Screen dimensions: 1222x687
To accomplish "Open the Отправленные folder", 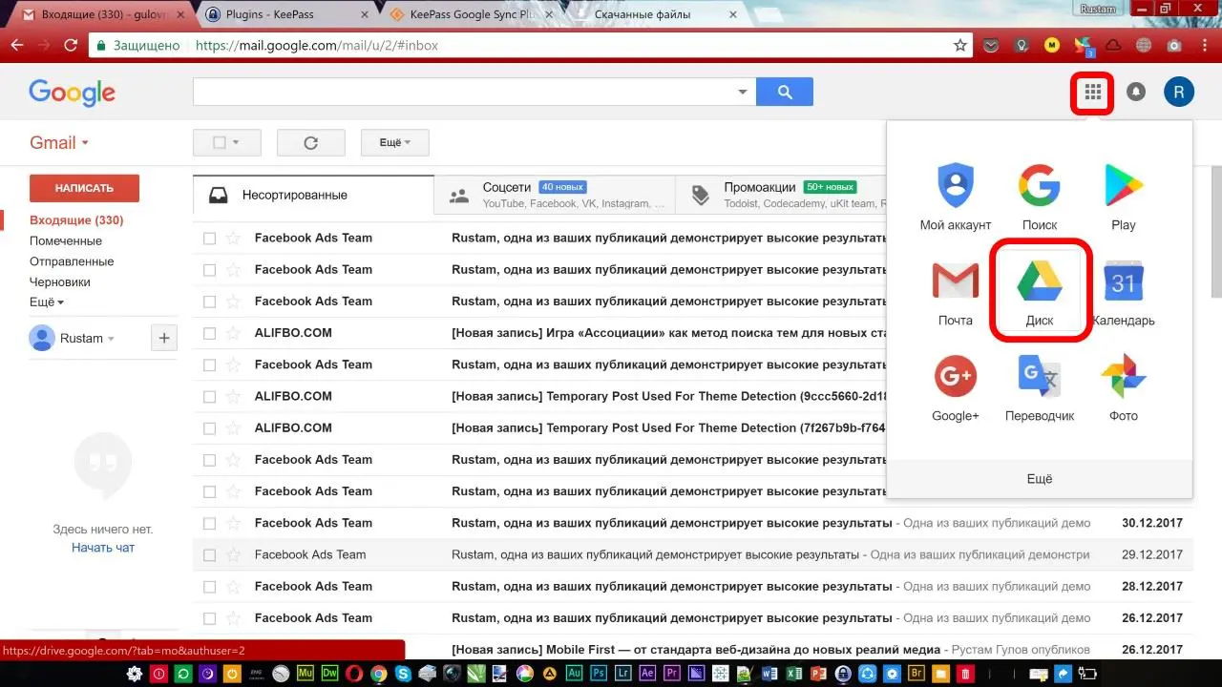I will pos(72,261).
